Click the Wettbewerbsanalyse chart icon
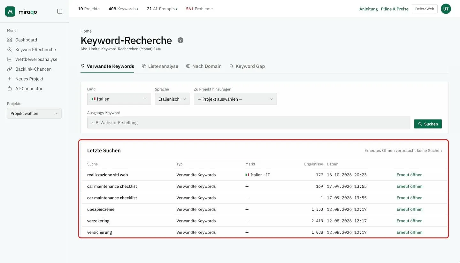 pos(10,59)
